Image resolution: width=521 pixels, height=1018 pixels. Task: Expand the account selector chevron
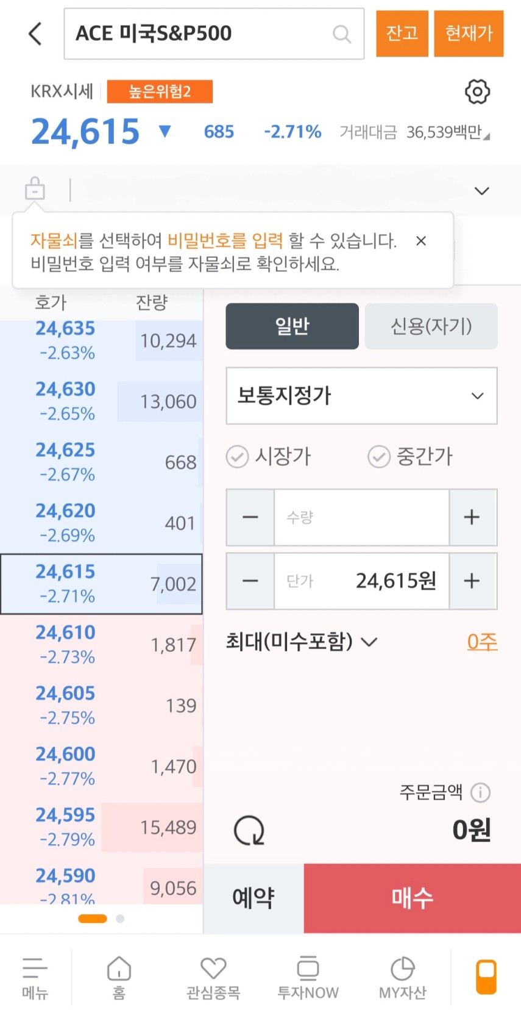(481, 191)
